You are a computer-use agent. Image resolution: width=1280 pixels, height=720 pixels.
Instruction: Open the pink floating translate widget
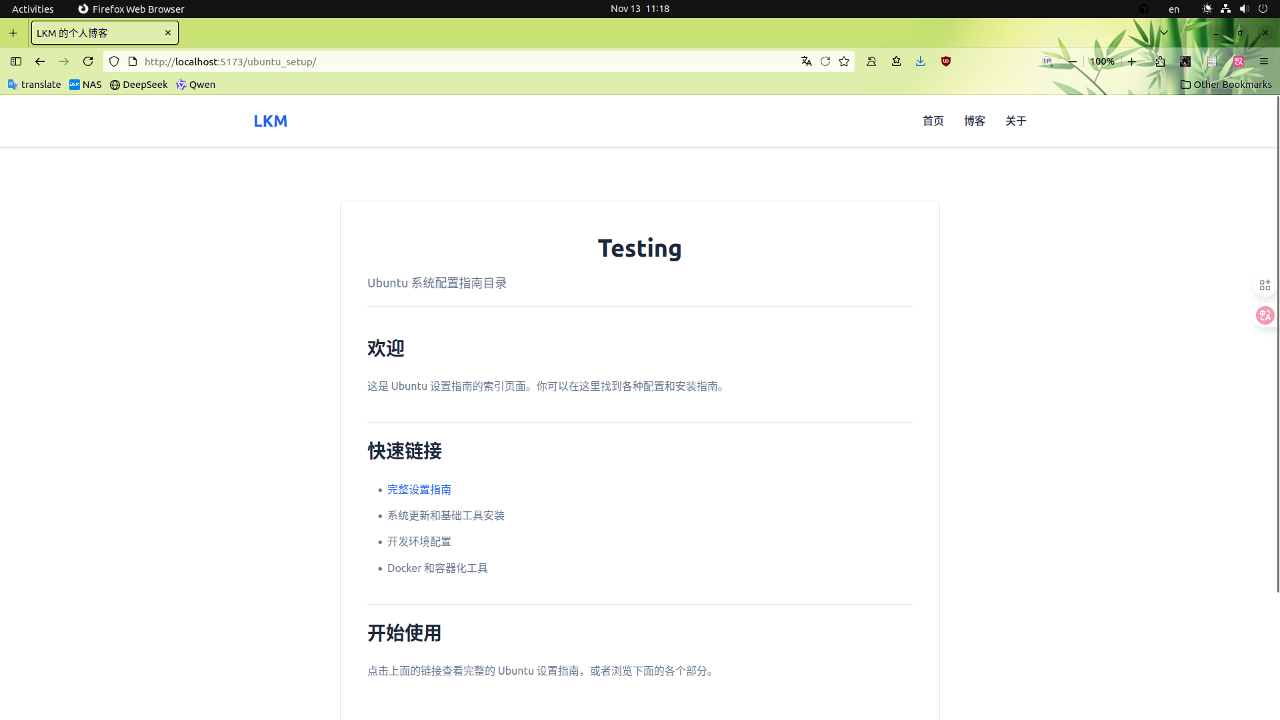(1265, 315)
